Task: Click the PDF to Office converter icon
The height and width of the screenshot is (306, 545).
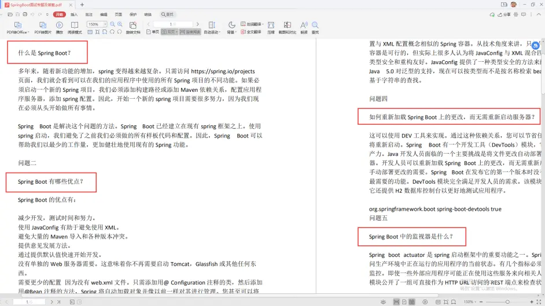Action: pos(18,25)
